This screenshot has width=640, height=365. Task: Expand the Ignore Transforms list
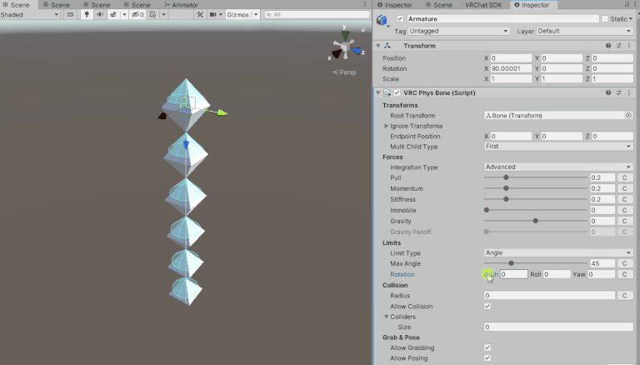(x=386, y=126)
